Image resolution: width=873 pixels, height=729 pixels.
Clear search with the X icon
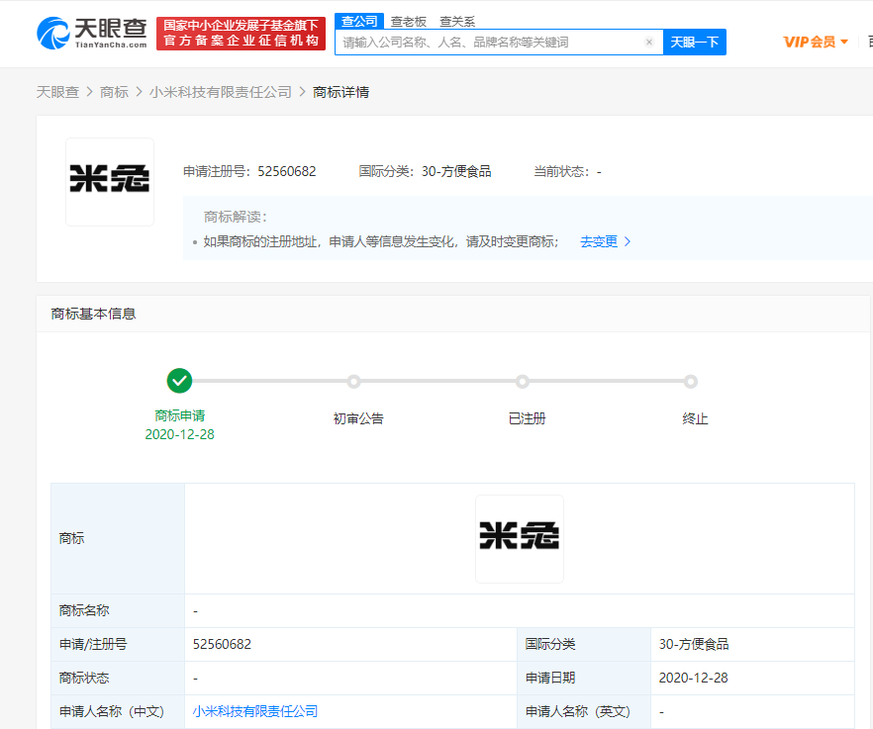pos(649,43)
